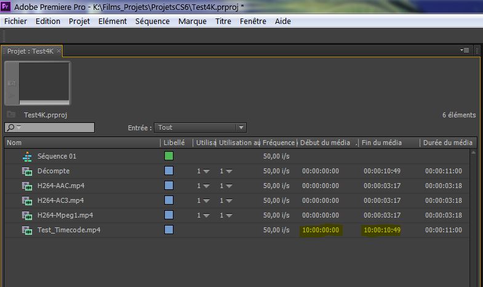483x287 pixels.
Task: Open the Aide menu
Action: [283, 22]
